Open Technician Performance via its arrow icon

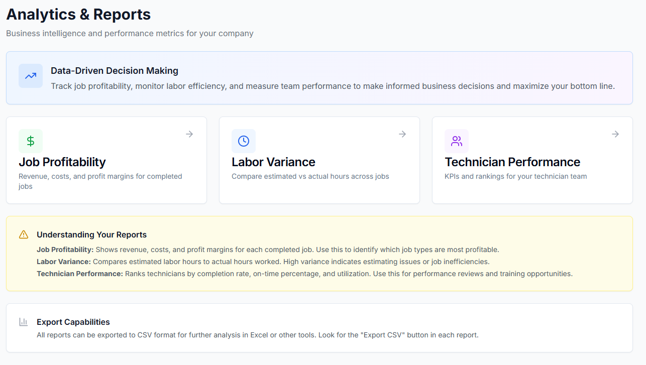[615, 134]
